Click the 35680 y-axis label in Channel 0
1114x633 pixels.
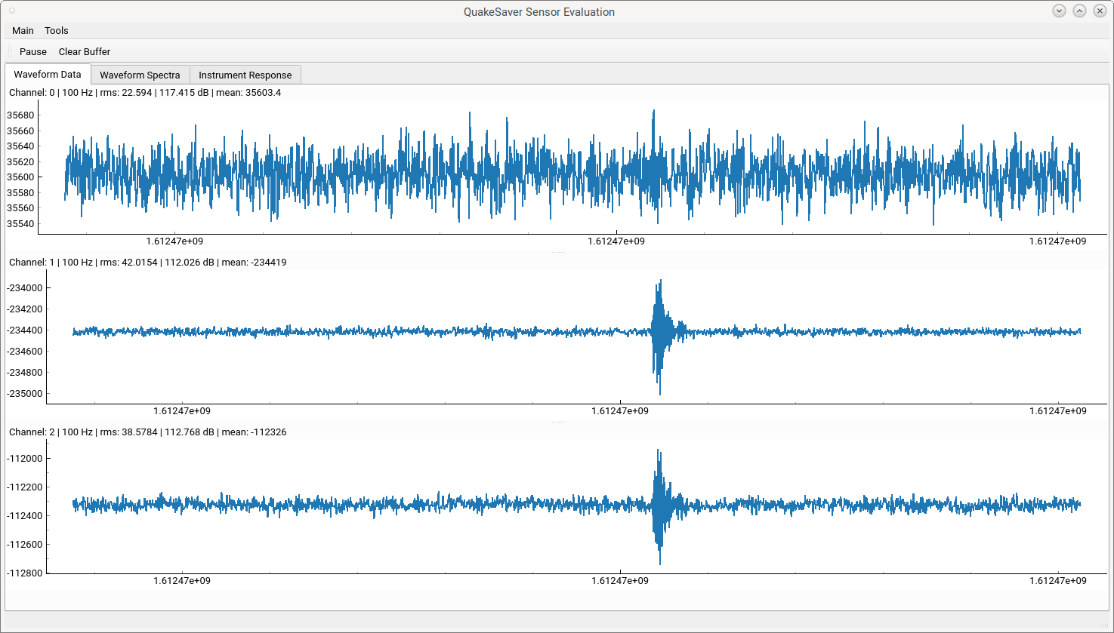[20, 115]
